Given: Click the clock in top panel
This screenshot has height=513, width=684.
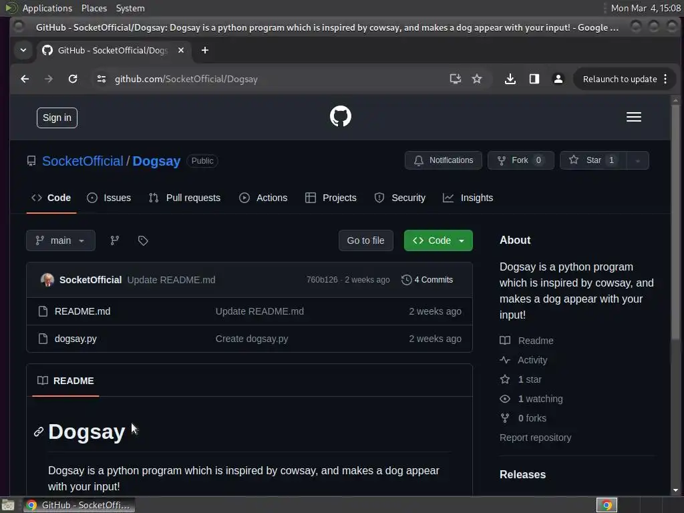Looking at the screenshot, I should 646,8.
